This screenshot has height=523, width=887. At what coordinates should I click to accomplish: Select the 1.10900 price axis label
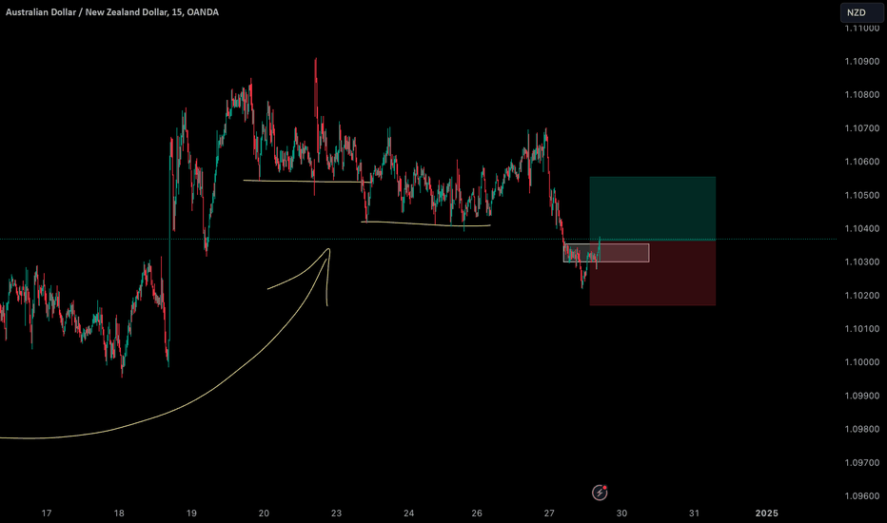point(862,62)
